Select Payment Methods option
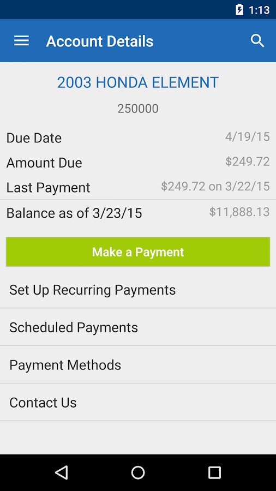Image resolution: width=276 pixels, height=491 pixels. click(x=138, y=365)
